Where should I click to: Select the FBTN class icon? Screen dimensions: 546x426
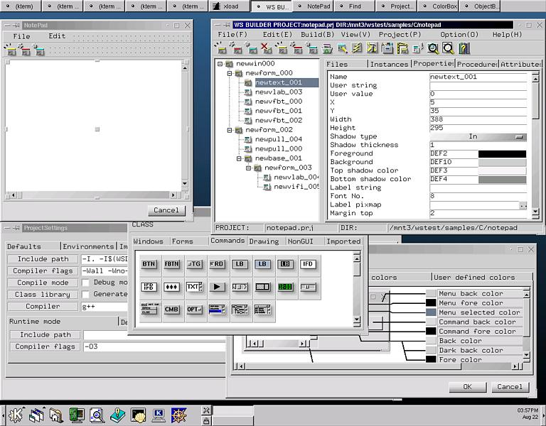pyautogui.click(x=171, y=264)
